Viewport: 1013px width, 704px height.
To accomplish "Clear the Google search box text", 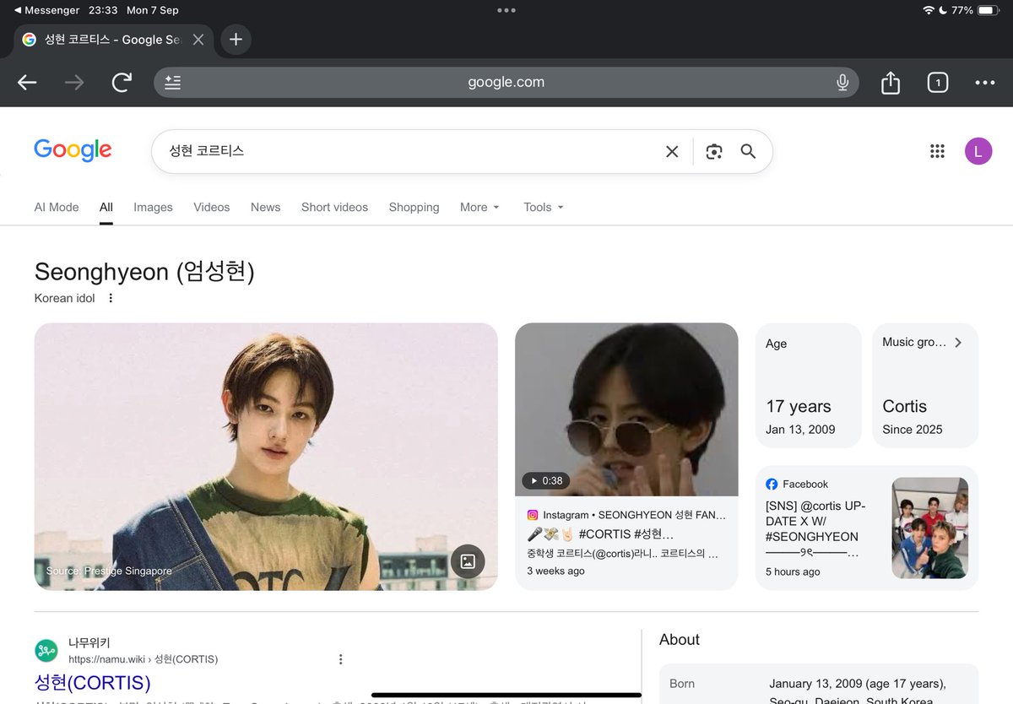I will click(x=672, y=152).
